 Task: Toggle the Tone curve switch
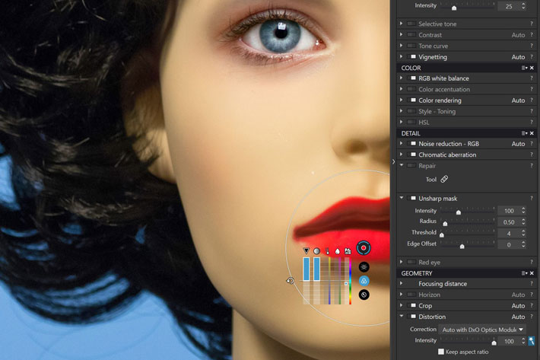[x=411, y=46]
